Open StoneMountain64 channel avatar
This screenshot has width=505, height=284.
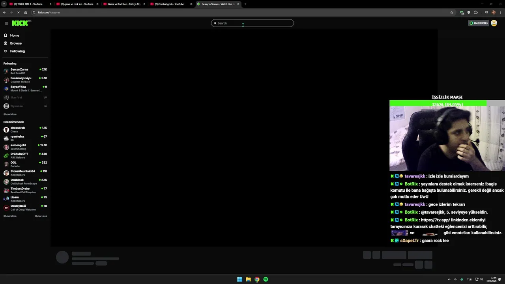coord(6,173)
